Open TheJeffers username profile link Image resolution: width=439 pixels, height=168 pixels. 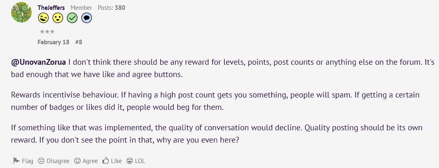[x=51, y=7]
